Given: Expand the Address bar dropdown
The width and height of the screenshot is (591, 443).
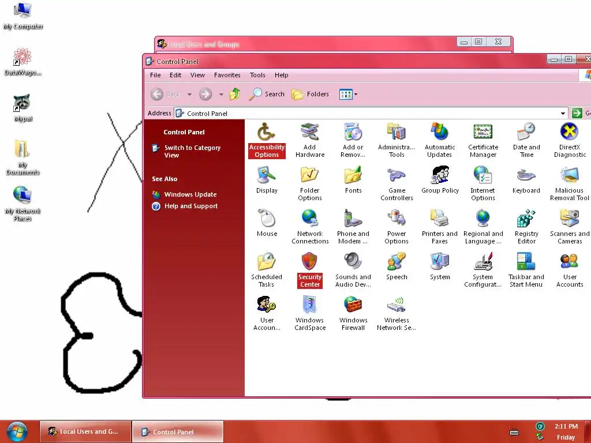Looking at the screenshot, I should tap(563, 113).
